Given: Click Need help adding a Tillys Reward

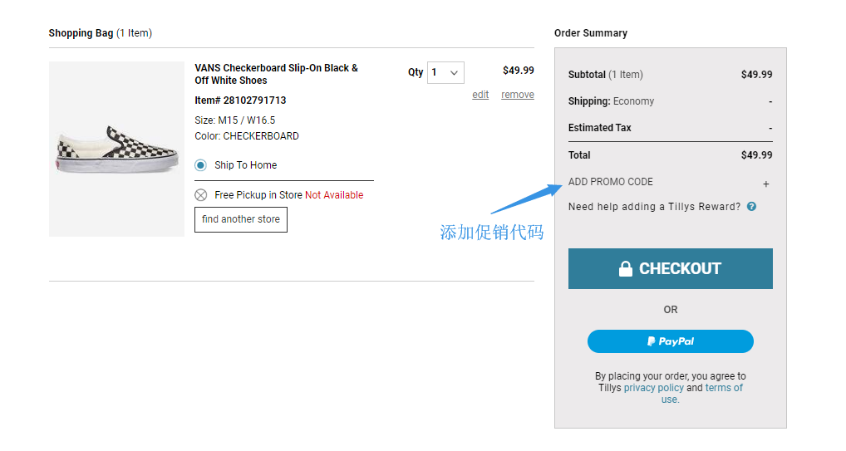Looking at the screenshot, I should [x=655, y=207].
